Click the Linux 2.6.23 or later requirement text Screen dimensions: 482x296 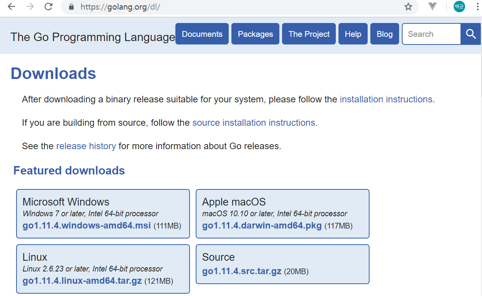coord(92,269)
